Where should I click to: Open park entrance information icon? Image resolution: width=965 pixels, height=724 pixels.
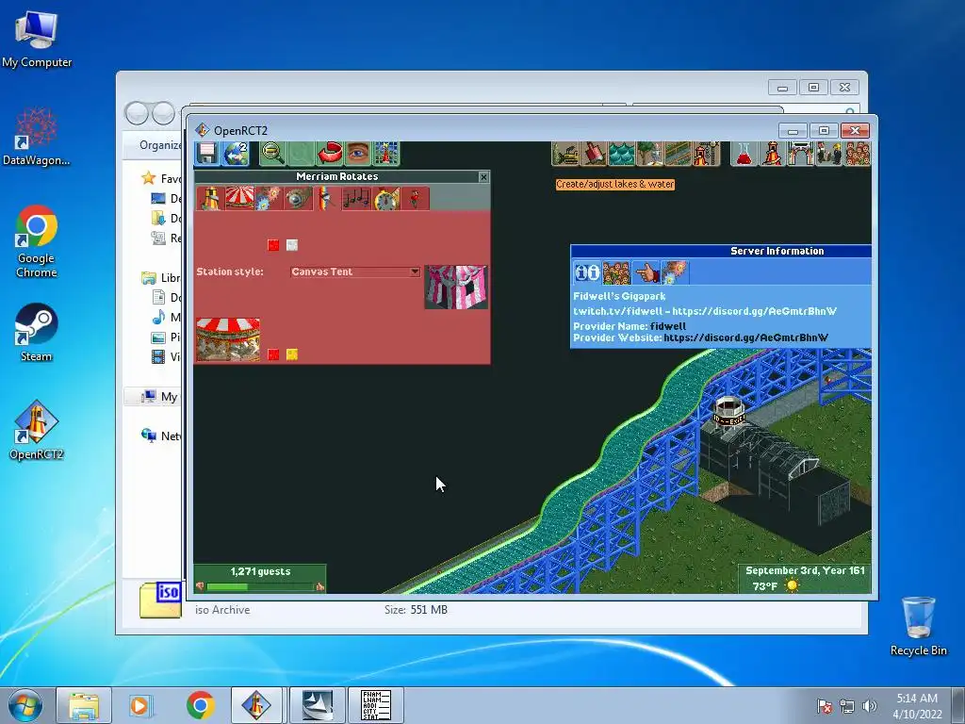800,154
